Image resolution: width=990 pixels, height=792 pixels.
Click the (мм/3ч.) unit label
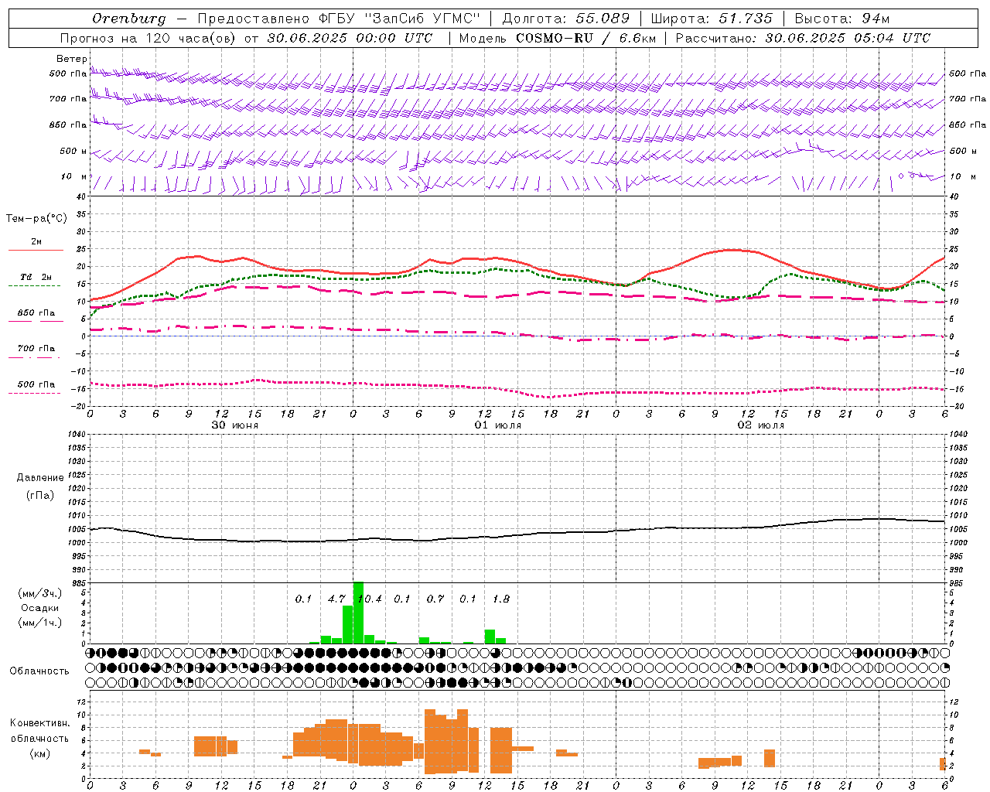[x=39, y=593]
